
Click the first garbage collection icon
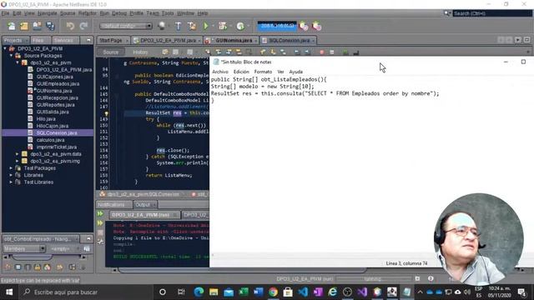(304, 26)
